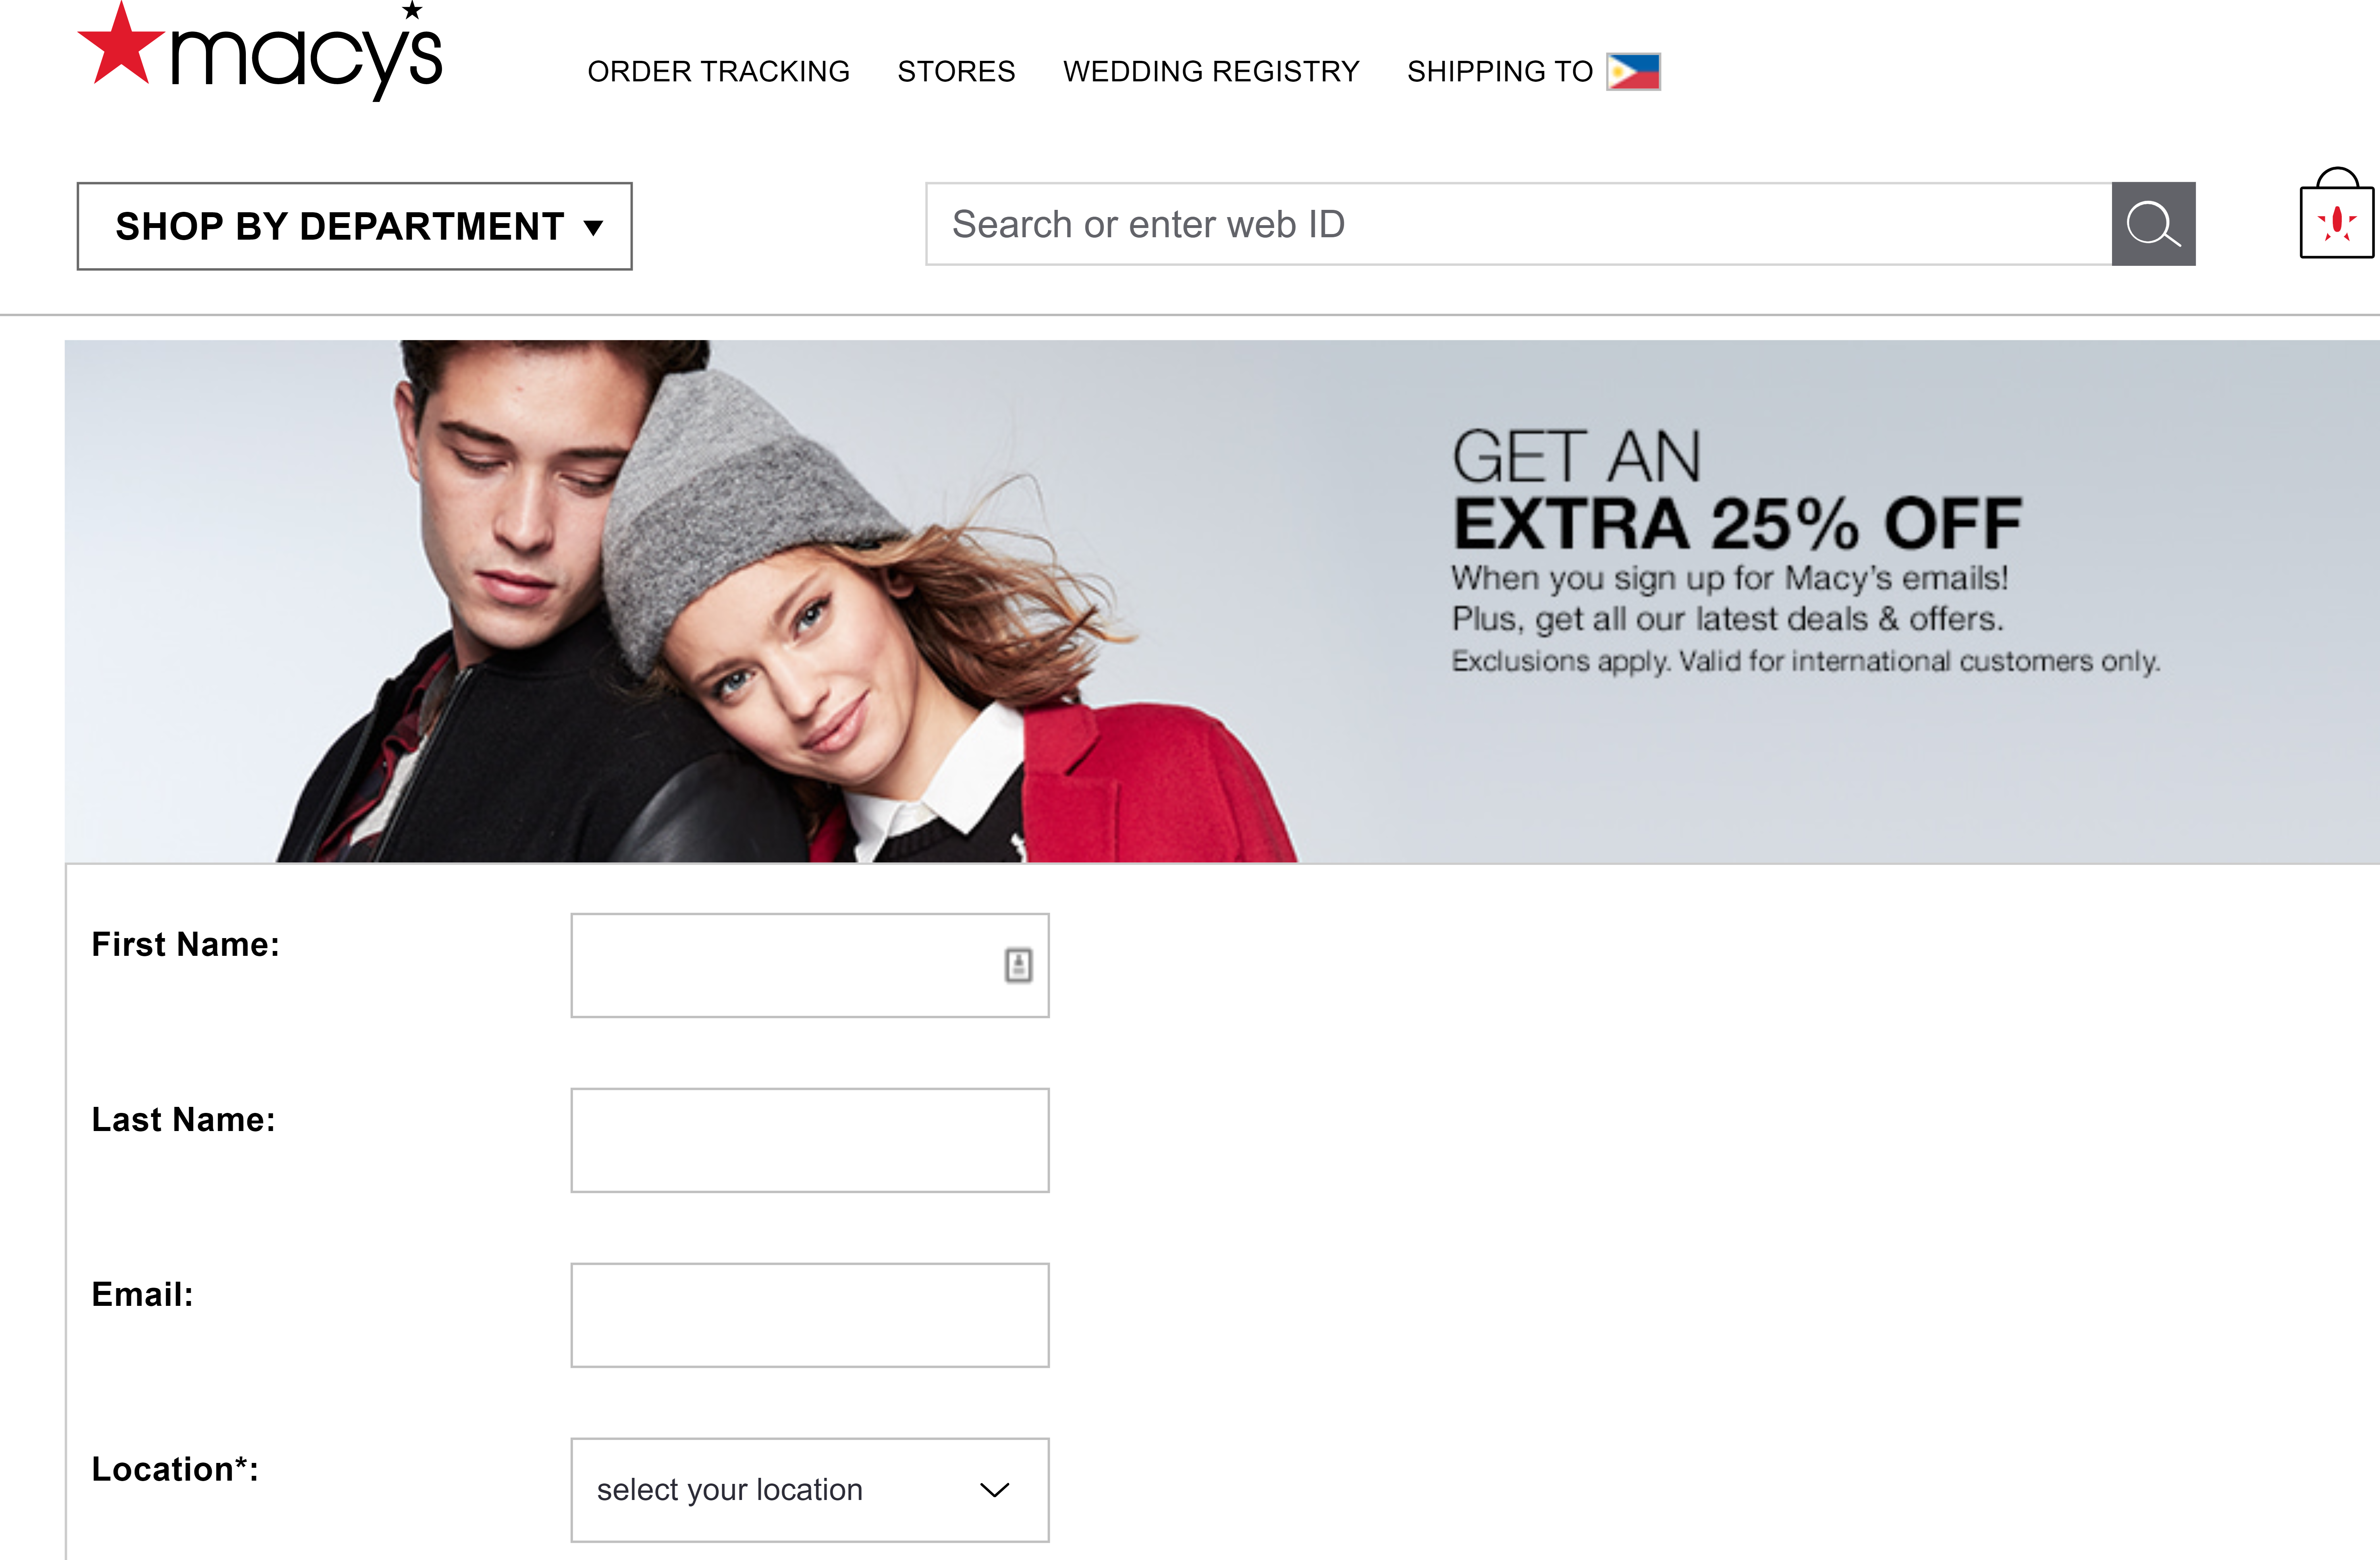Click the magnifying glass search button

[2153, 224]
